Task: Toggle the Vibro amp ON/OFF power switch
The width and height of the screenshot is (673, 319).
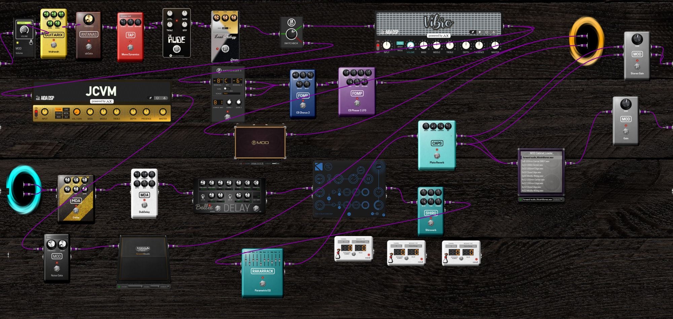Action: (378, 46)
